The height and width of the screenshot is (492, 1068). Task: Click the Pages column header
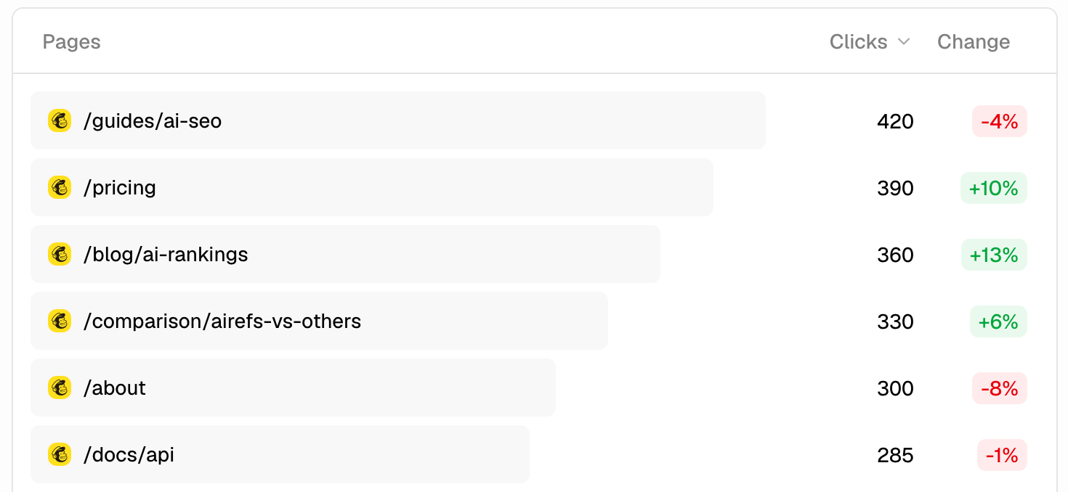point(71,42)
